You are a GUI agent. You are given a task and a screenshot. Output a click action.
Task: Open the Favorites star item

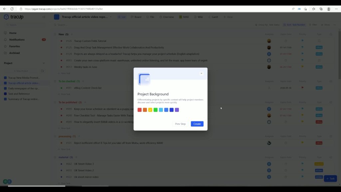click(14, 46)
